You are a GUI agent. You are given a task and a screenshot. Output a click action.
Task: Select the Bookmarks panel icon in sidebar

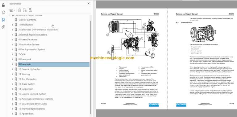(3, 20)
